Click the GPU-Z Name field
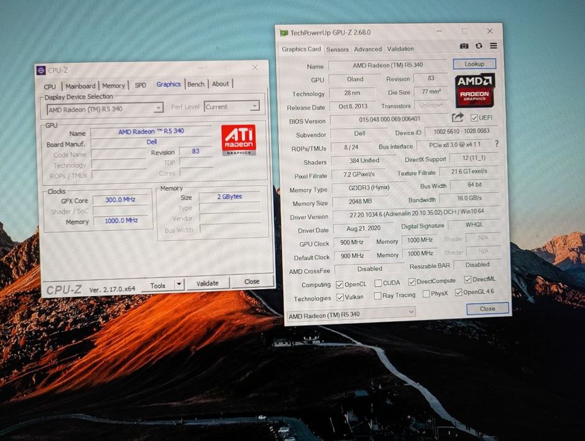 coord(388,65)
